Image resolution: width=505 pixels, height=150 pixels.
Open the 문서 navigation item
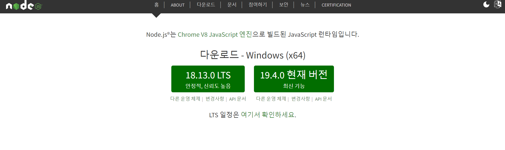click(232, 5)
